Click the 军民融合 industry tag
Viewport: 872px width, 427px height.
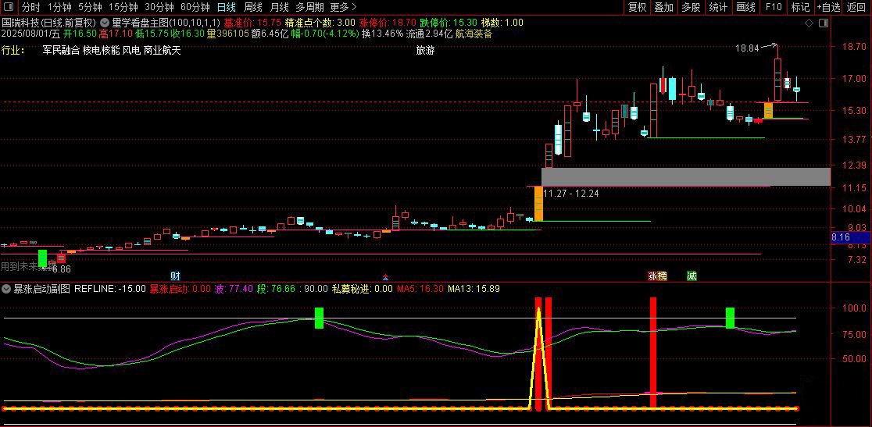[61, 51]
